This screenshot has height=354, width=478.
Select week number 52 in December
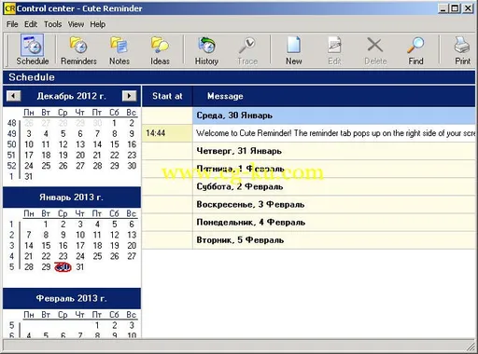tap(11, 166)
